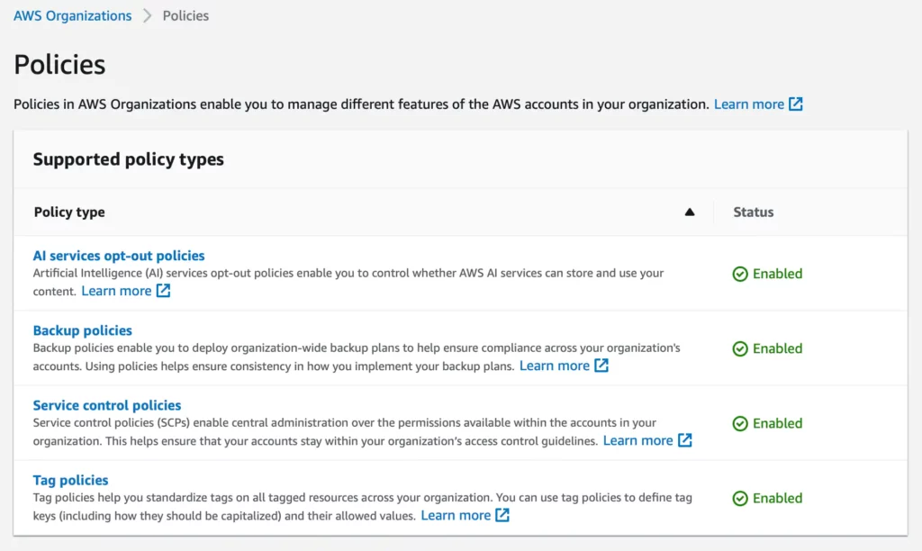Click Enabled status text for AI services opt-out
Image resolution: width=922 pixels, height=551 pixels.
pos(777,274)
